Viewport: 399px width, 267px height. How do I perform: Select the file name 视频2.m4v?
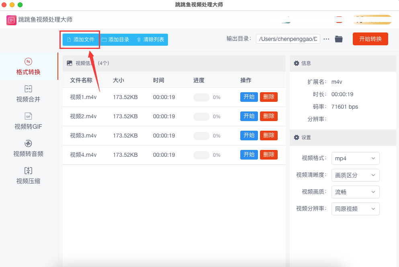point(83,117)
